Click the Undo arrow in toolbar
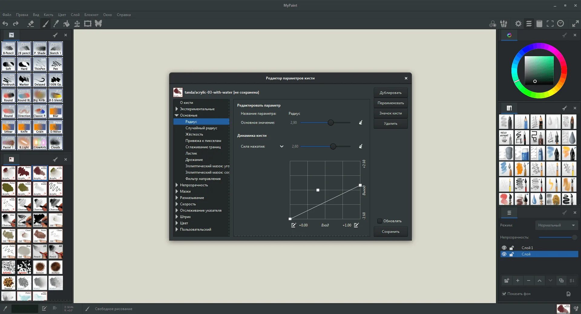Screen dimensions: 581x314 (5, 24)
